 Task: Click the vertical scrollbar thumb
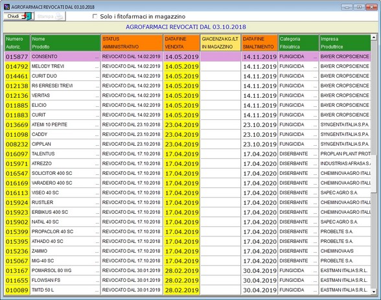click(374, 173)
